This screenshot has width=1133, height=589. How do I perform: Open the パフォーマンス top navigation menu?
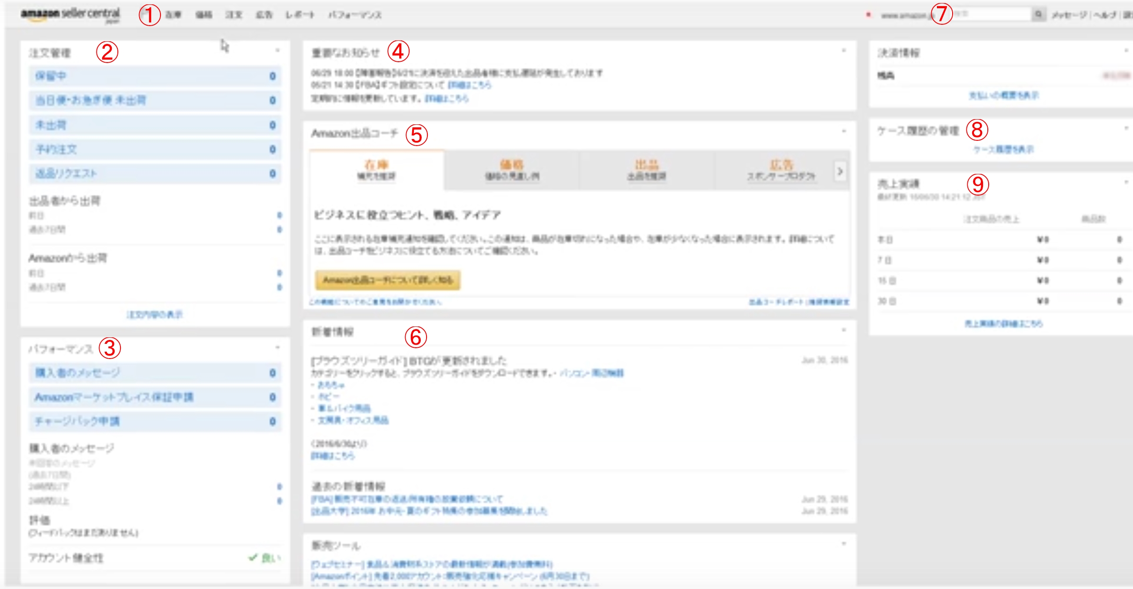354,15
